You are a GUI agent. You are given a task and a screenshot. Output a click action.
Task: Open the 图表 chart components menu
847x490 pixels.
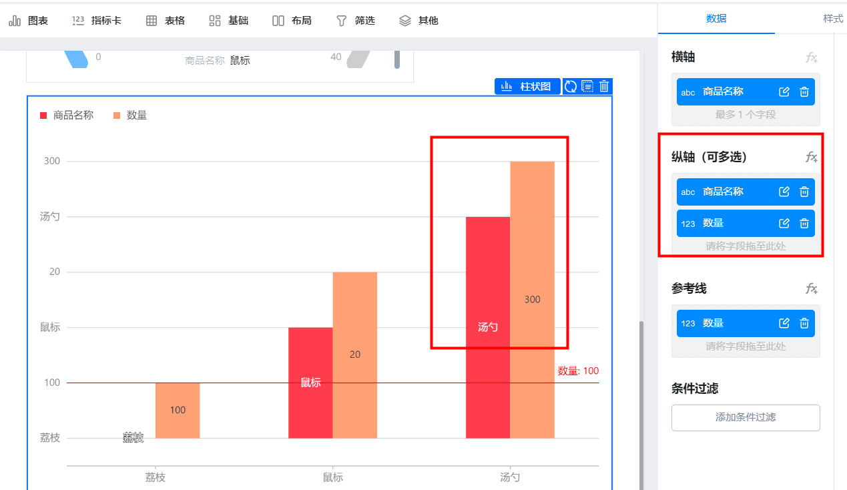pyautogui.click(x=29, y=21)
